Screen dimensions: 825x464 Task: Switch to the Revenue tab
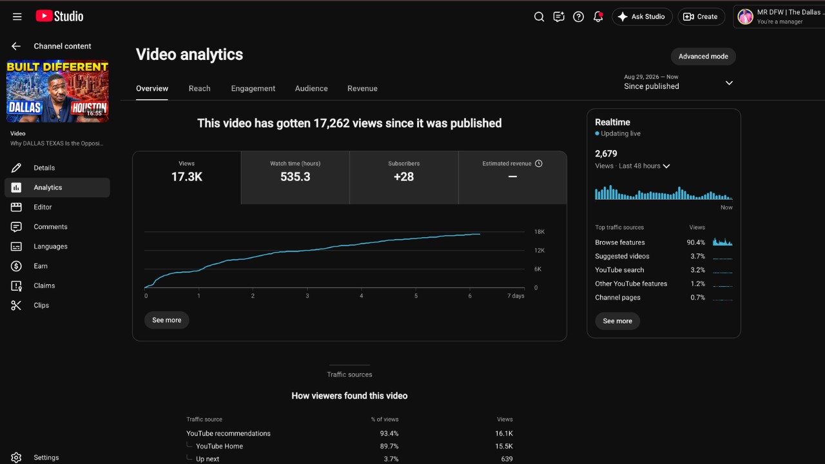362,88
